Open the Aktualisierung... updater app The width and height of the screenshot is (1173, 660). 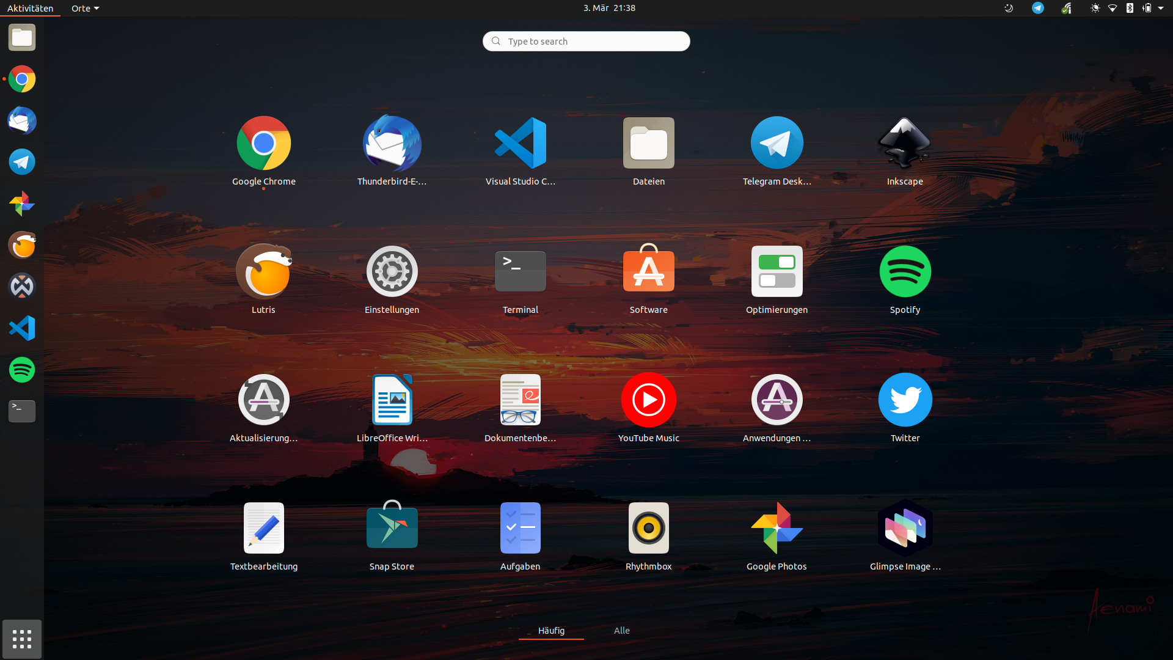(264, 400)
